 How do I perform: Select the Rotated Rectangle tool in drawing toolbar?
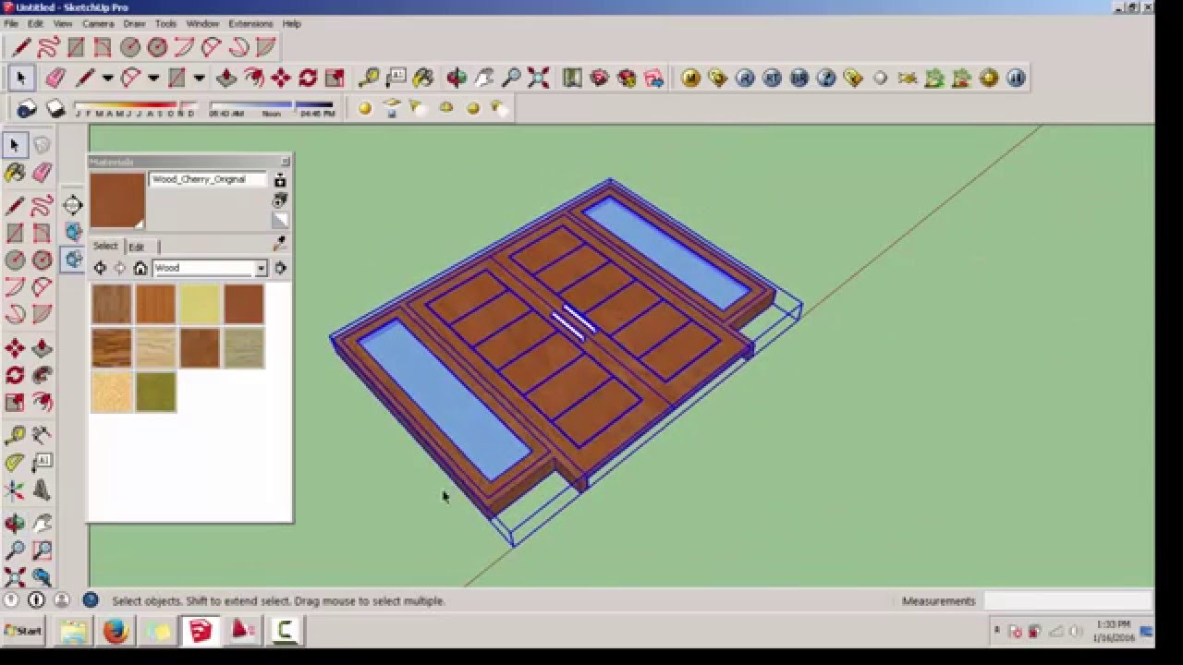pyautogui.click(x=103, y=47)
